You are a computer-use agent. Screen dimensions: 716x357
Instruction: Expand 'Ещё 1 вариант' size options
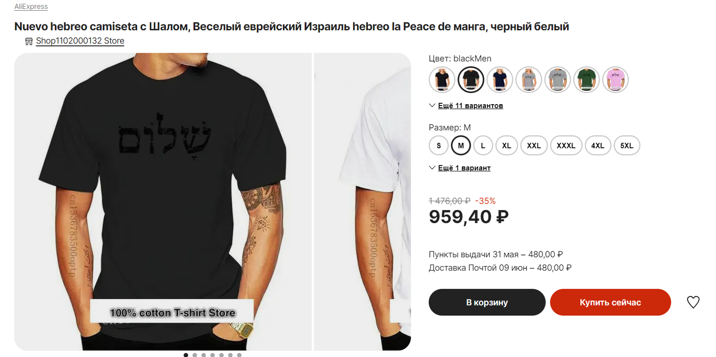pos(464,168)
